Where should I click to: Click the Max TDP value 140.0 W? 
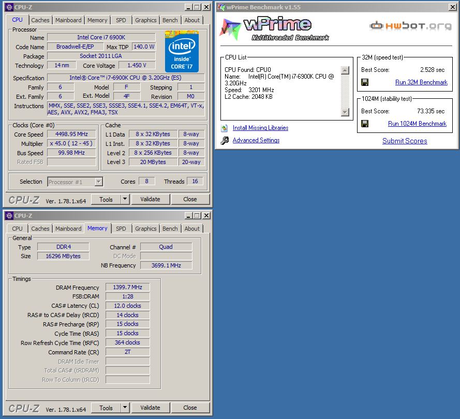[x=144, y=47]
